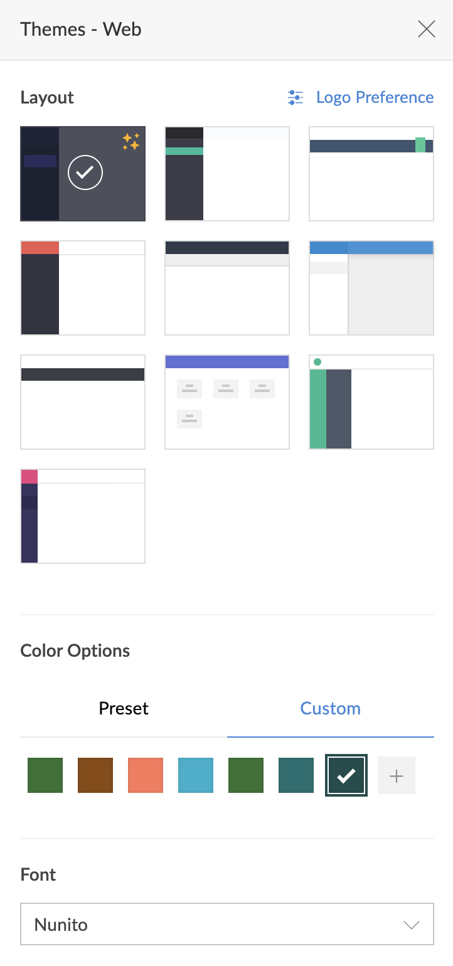Click the Logo Preference sliders icon
Image resolution: width=453 pixels, height=966 pixels.
[x=295, y=97]
